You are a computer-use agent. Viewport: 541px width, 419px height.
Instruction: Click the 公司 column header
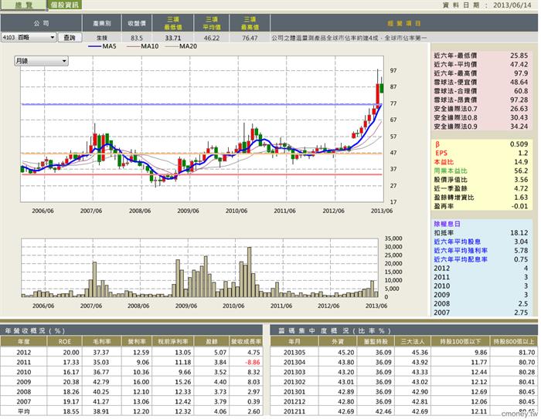pos(41,23)
